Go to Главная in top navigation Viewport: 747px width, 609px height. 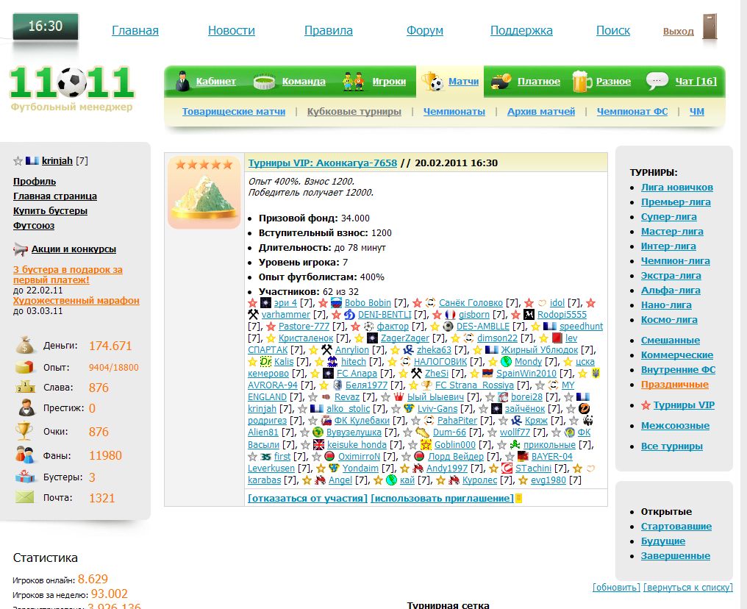[x=135, y=30]
